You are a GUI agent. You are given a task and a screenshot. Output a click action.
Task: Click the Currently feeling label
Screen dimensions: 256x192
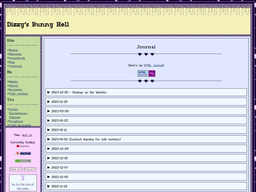pyautogui.click(x=23, y=143)
